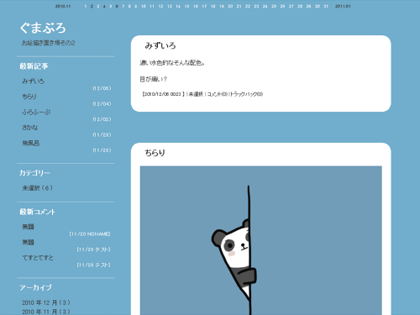Click the アーカイブ sidebar heading
The image size is (420, 315).
(x=35, y=287)
